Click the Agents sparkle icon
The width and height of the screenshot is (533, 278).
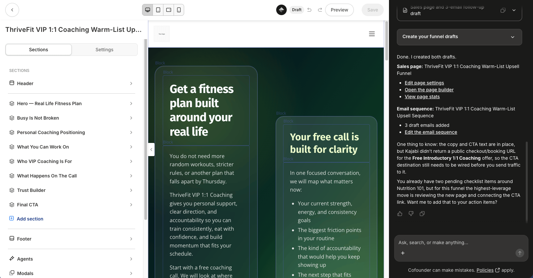pos(12,259)
